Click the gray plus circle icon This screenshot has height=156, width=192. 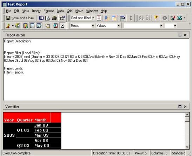165,18
